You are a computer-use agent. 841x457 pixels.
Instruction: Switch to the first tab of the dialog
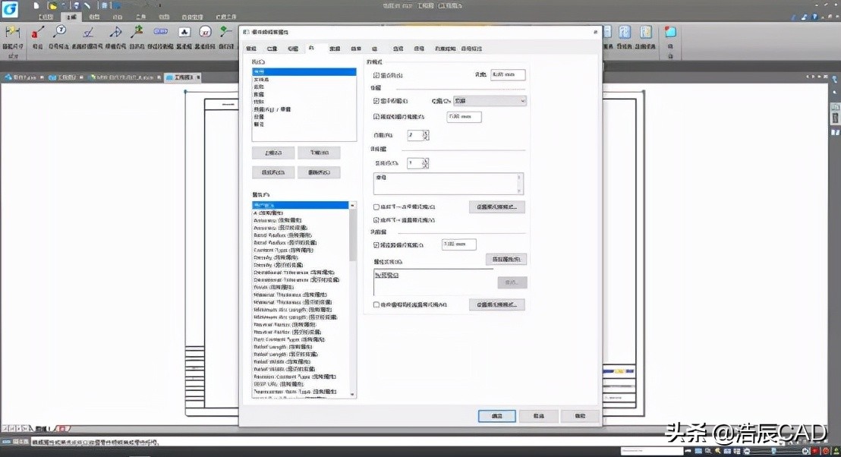point(252,49)
